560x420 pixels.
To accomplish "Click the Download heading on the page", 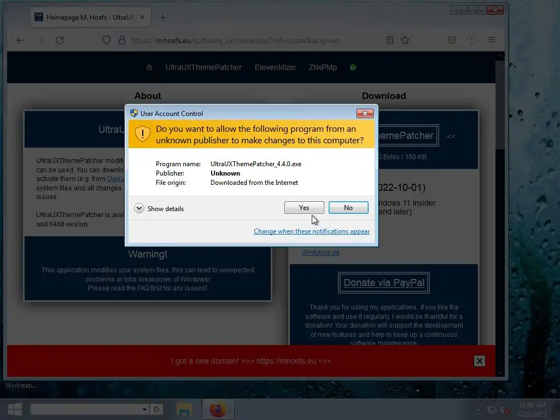I will (x=384, y=96).
